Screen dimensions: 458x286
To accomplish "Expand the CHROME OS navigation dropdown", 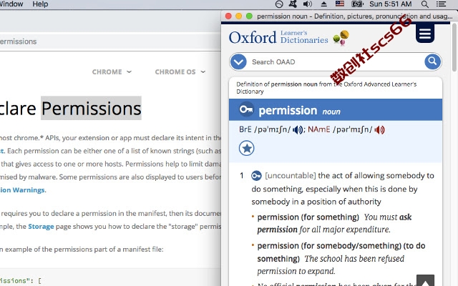I will pos(180,71).
